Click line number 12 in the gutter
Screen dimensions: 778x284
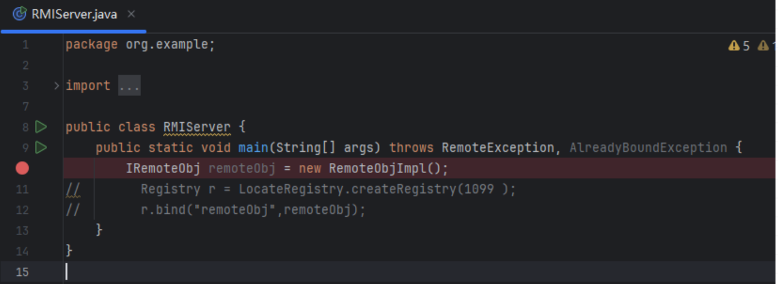point(22,209)
